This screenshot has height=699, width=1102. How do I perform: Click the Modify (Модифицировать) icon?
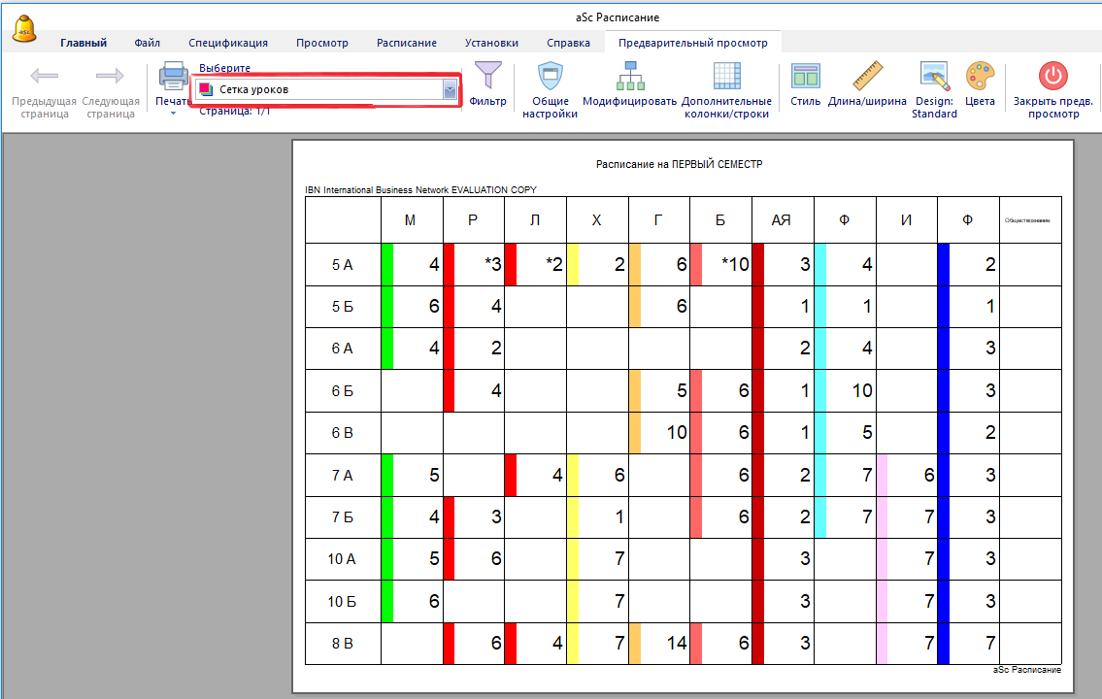click(x=629, y=77)
